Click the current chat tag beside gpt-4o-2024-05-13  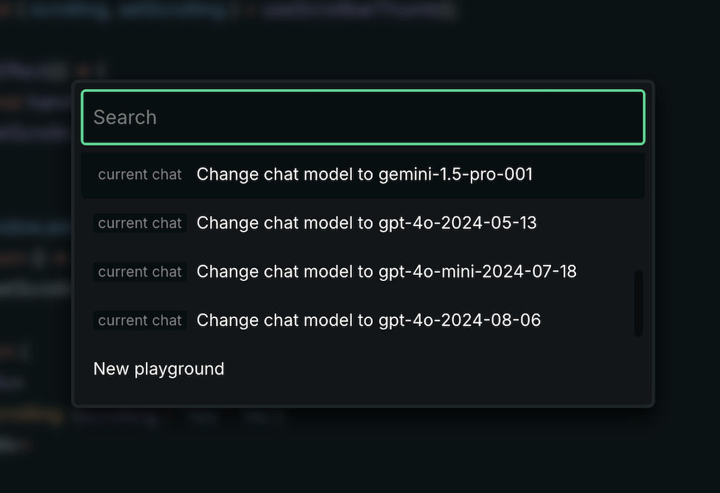140,224
